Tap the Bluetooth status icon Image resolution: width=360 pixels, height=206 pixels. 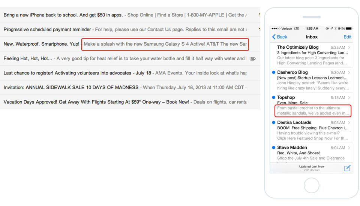coord(335,28)
